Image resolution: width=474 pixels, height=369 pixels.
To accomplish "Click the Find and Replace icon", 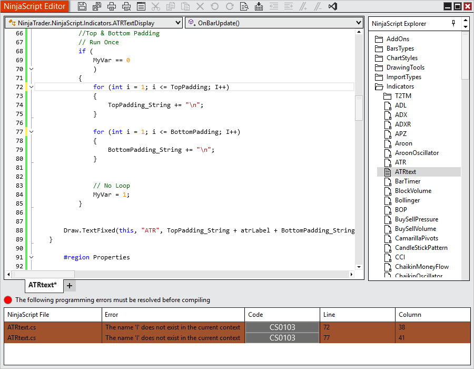I will pyautogui.click(x=244, y=7).
